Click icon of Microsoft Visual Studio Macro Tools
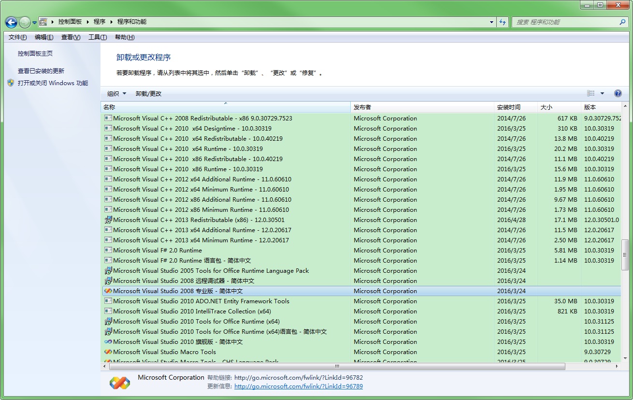Screen dimensions: 633x400 (x=108, y=352)
